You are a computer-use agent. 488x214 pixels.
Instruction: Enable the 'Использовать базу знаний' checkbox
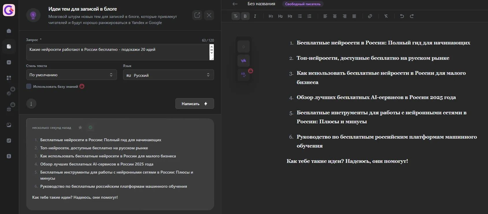29,86
